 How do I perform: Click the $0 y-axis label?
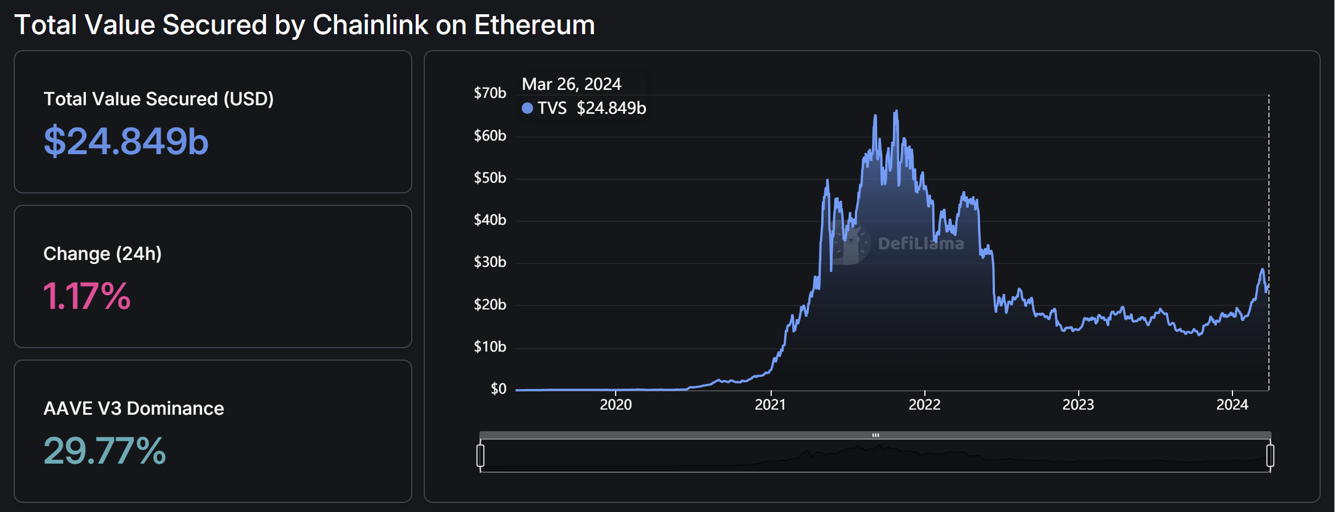tap(498, 389)
